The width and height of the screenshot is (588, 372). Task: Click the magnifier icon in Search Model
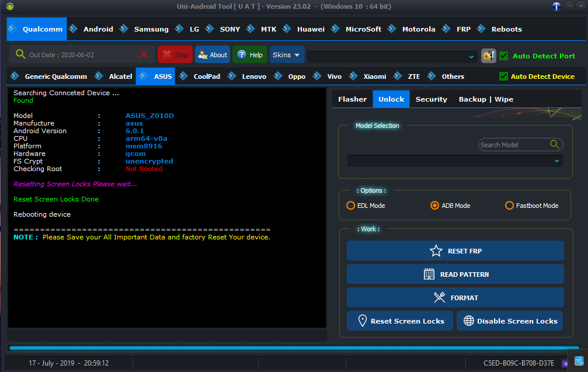555,144
